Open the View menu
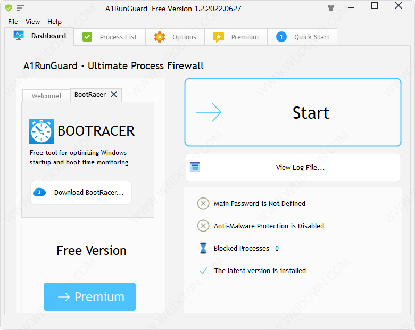Image resolution: width=415 pixels, height=330 pixels. (x=33, y=22)
